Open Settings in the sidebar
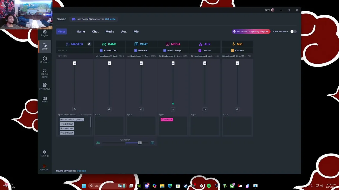Screen dimensions: 339x190 [44, 154]
